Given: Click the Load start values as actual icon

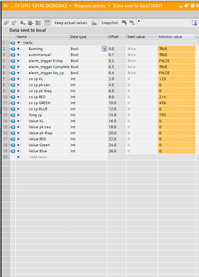Looking at the screenshot, I should point(31,22).
